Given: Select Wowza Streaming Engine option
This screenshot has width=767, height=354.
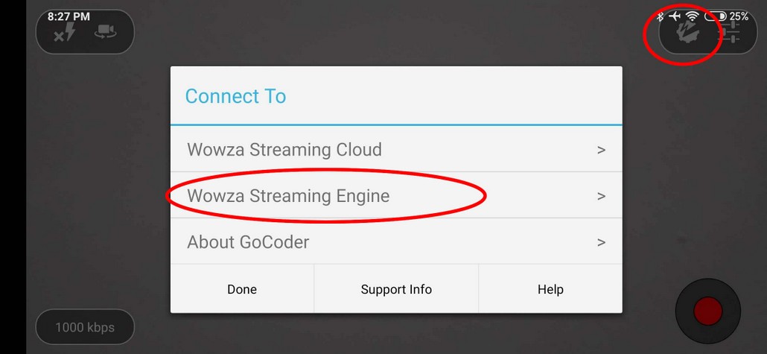Looking at the screenshot, I should (288, 196).
